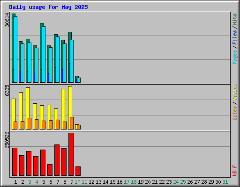
Task: Click day label 5 on the axis
Action: tap(44, 182)
